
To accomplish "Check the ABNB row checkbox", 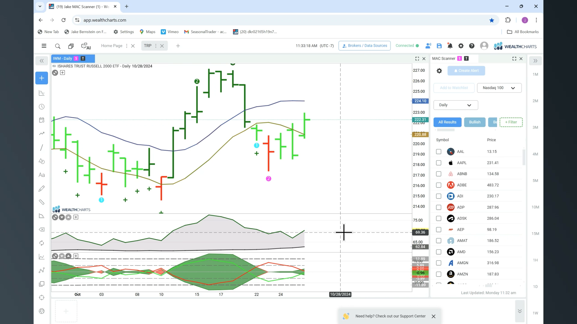I will pyautogui.click(x=438, y=174).
